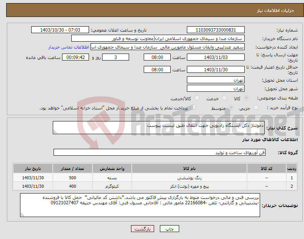Screen dimensions: 304x239
Task: Click response deadline date 1403/11/03 field
Action: 216,57
